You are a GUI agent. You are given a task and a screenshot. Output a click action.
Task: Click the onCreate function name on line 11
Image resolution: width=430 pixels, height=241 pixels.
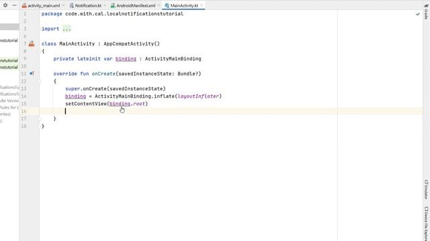103,74
